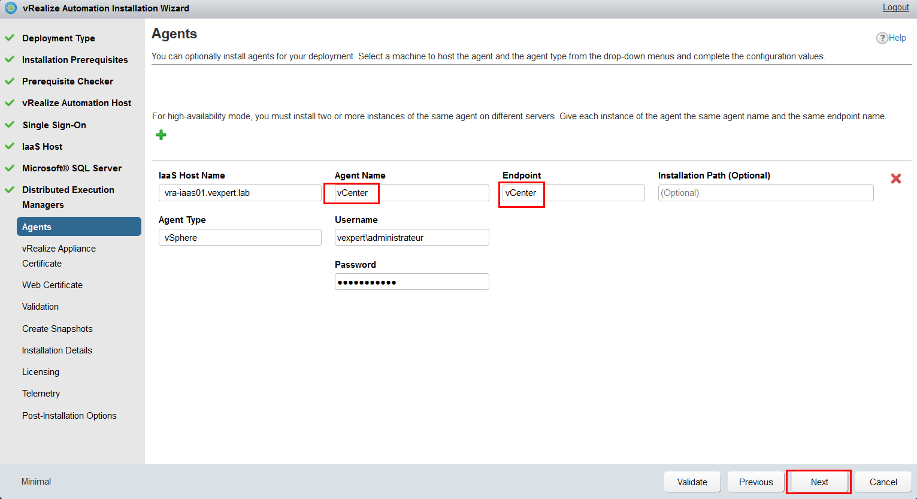
Task: Go to IaaS Host step
Action: pos(42,147)
